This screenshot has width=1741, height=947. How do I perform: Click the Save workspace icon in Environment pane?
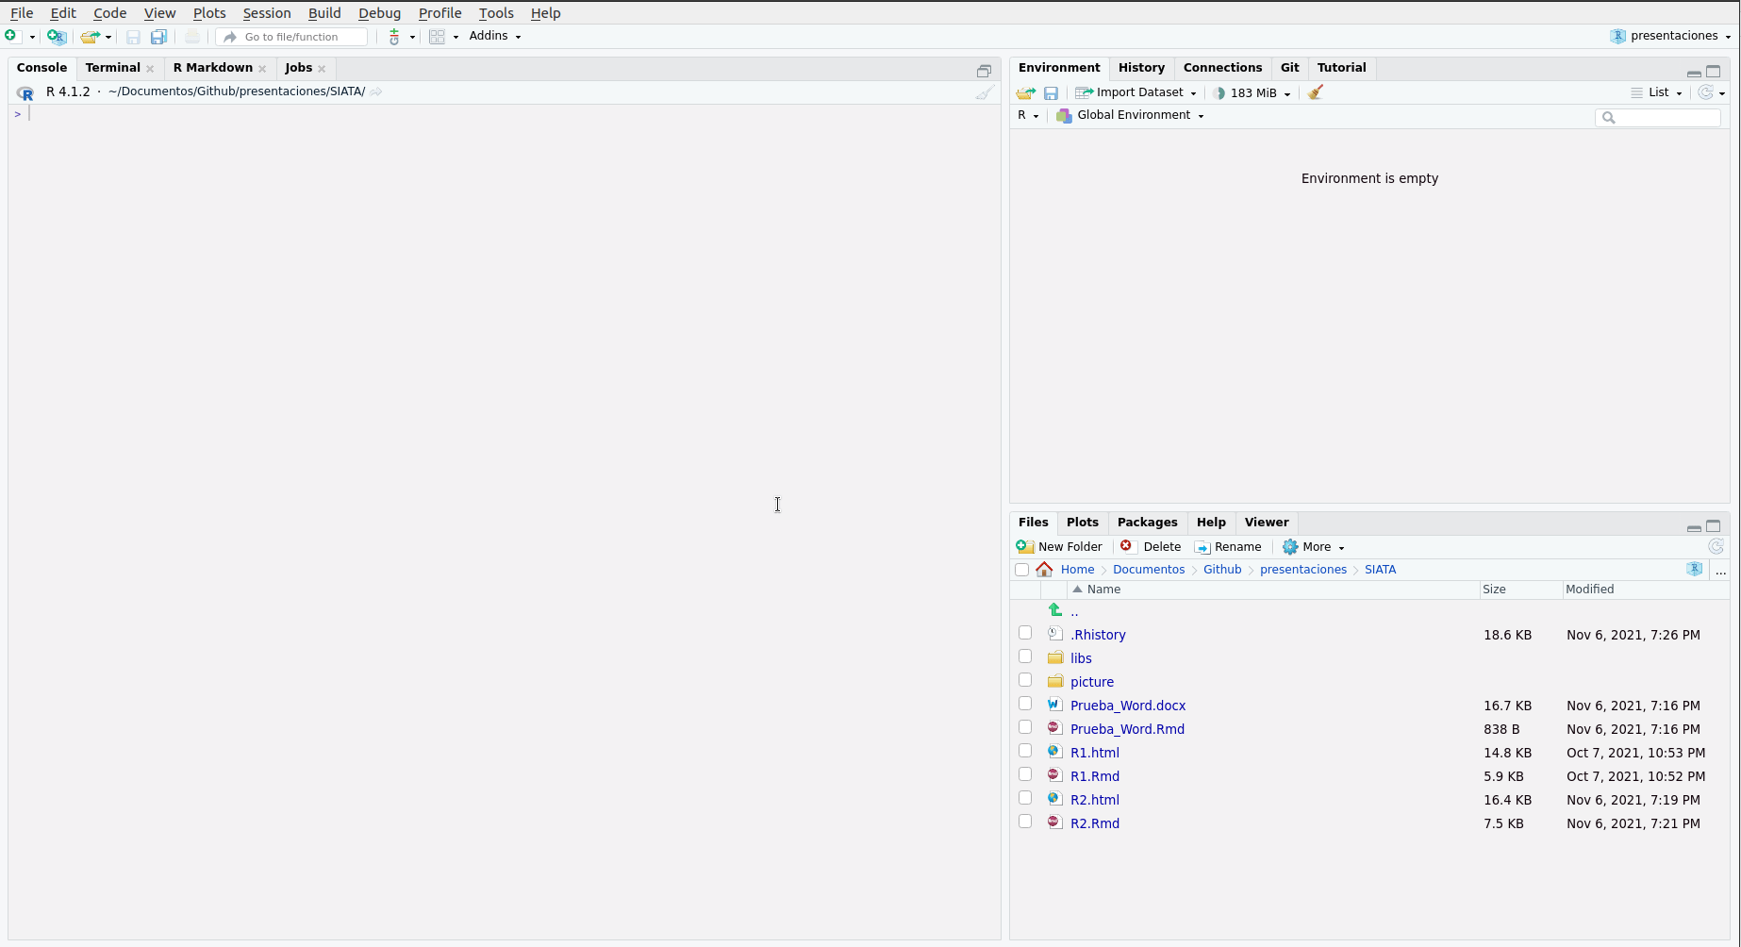click(x=1051, y=92)
